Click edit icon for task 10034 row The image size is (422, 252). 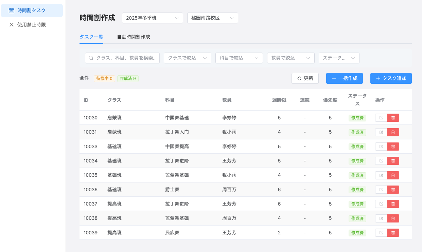pos(381,161)
